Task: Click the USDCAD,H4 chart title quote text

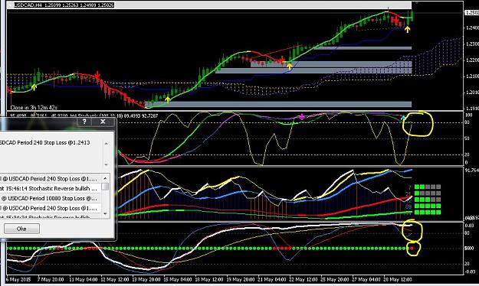Action: (64, 5)
